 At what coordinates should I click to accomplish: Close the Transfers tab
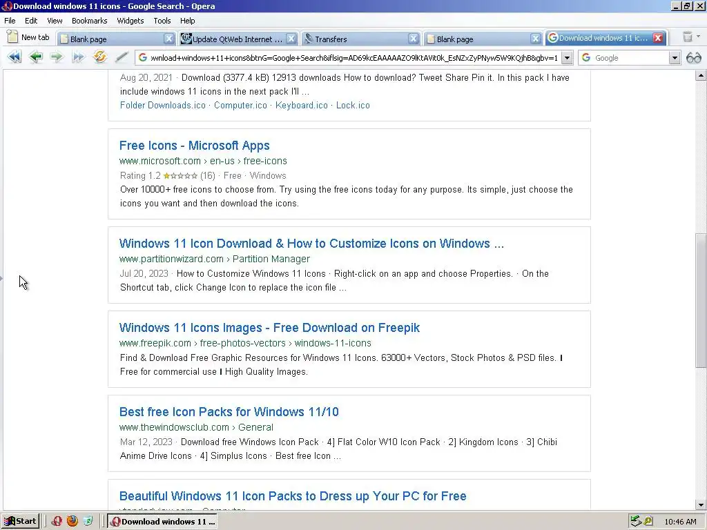point(413,39)
